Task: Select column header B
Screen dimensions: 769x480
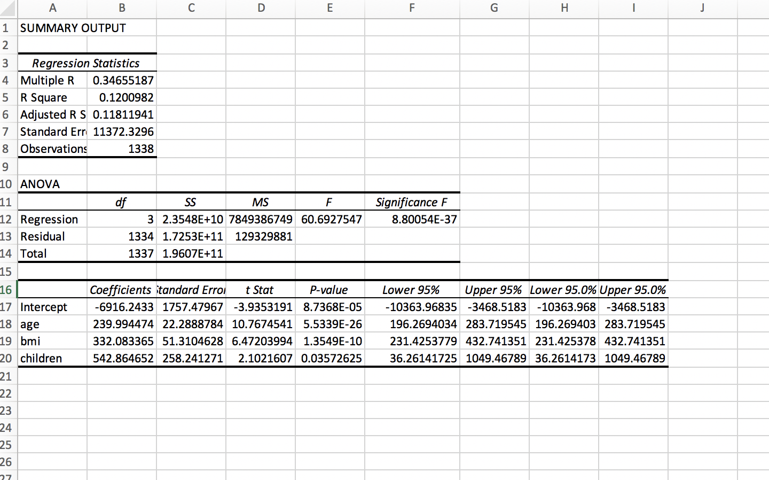Action: [122, 8]
